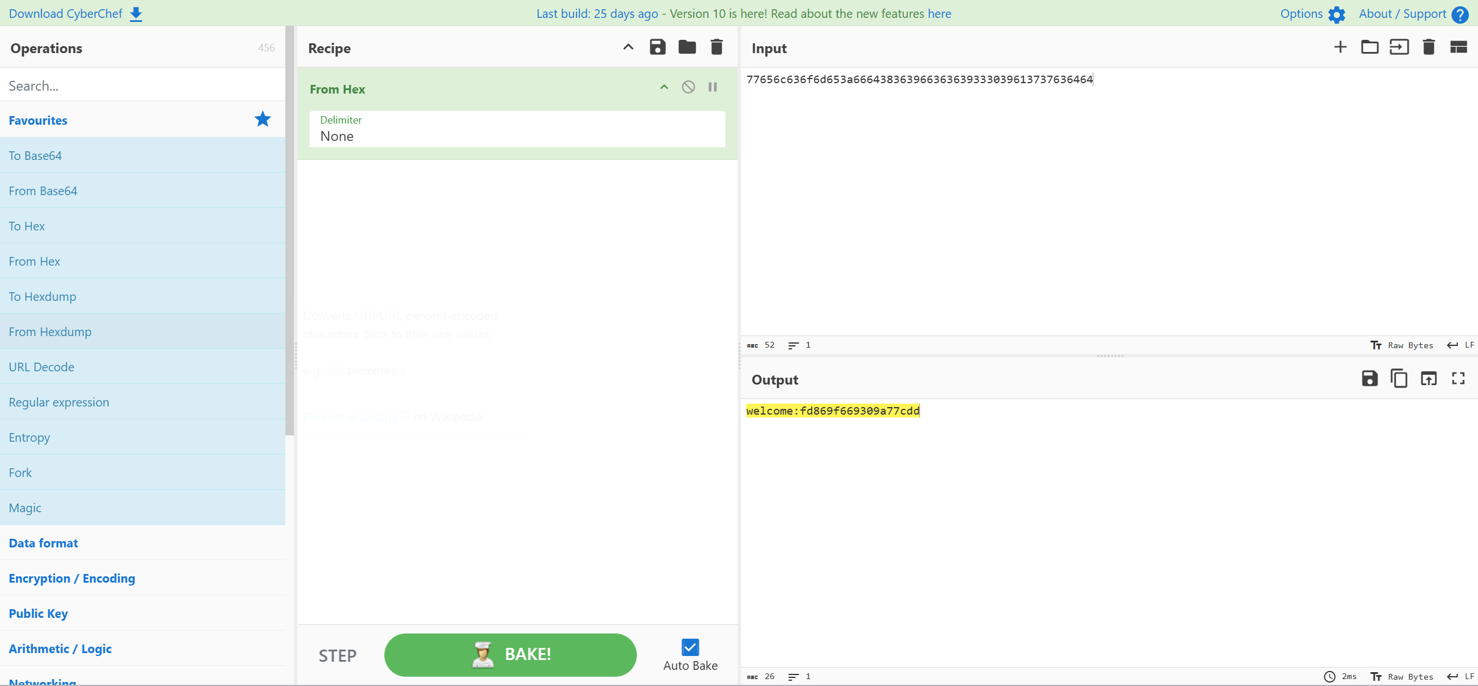
Task: Open the Delimiter dropdown in From Hex
Action: [x=516, y=136]
